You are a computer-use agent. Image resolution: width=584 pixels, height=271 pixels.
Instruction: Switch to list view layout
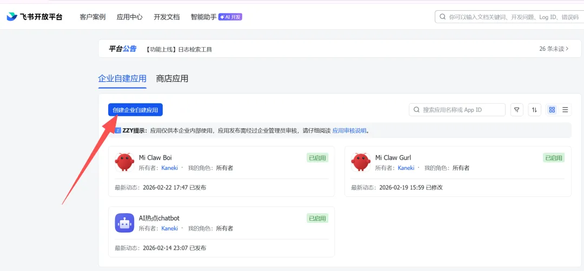(565, 110)
